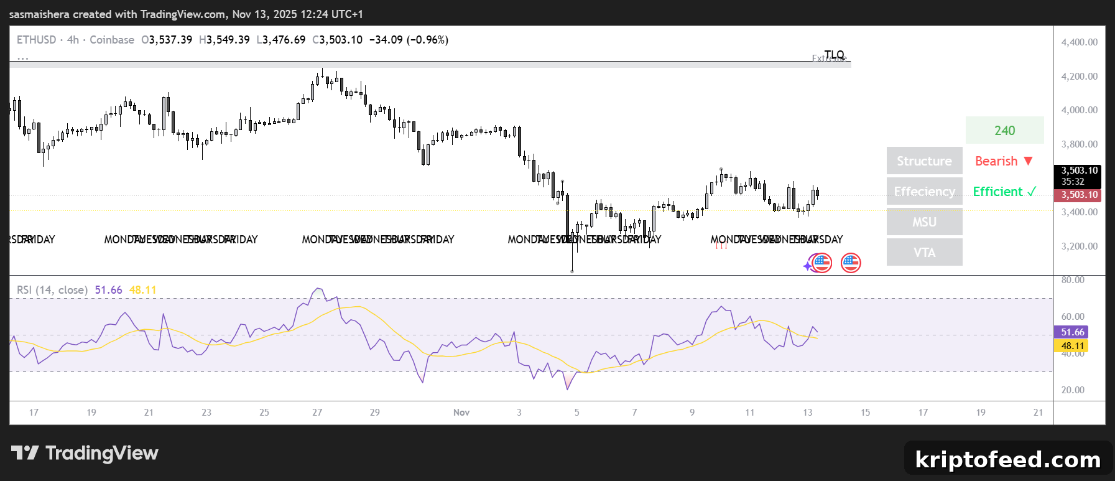
Task: Click the 3,400.00 price axis label
Action: coord(1080,212)
